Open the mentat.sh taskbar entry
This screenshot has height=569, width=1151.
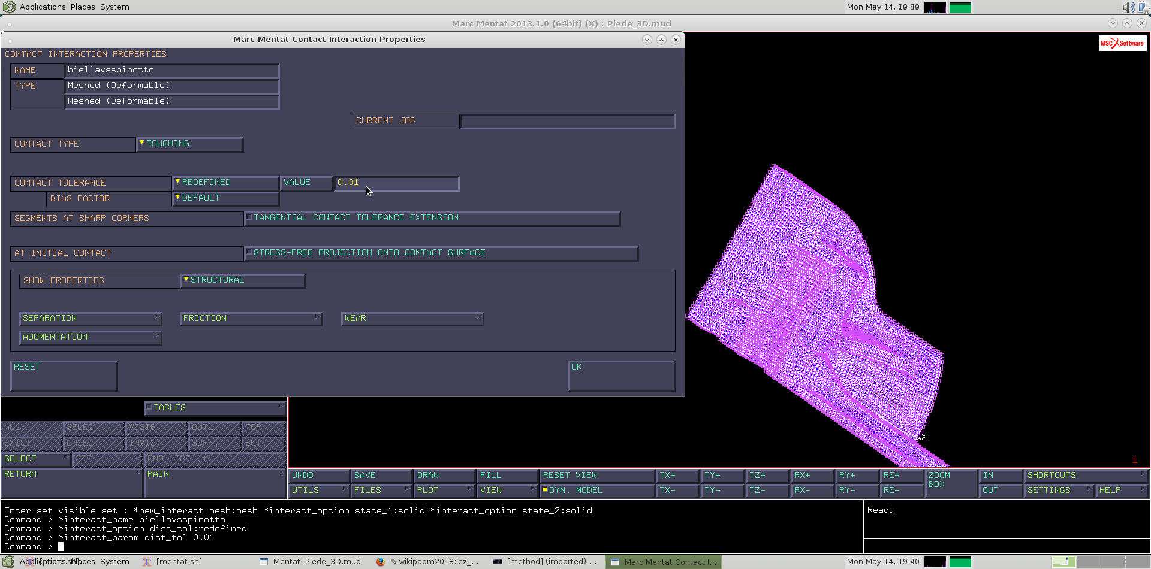tap(173, 562)
